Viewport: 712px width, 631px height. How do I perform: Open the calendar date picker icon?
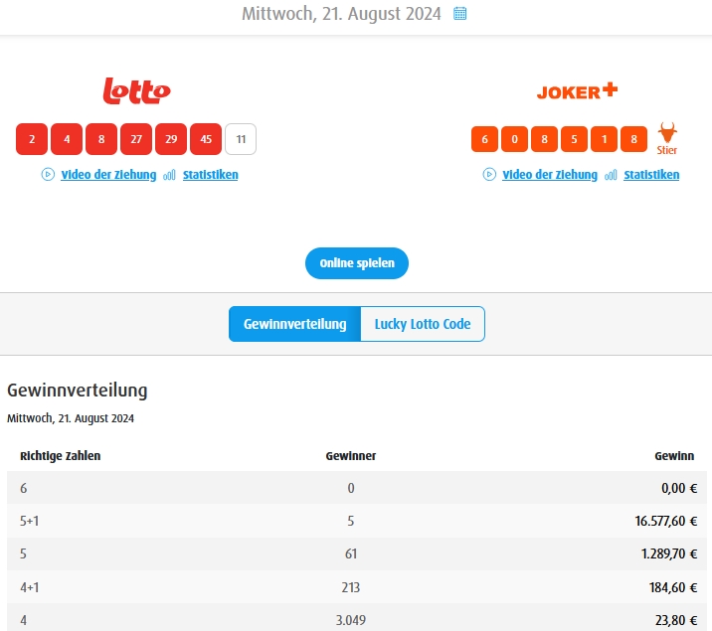(x=459, y=14)
